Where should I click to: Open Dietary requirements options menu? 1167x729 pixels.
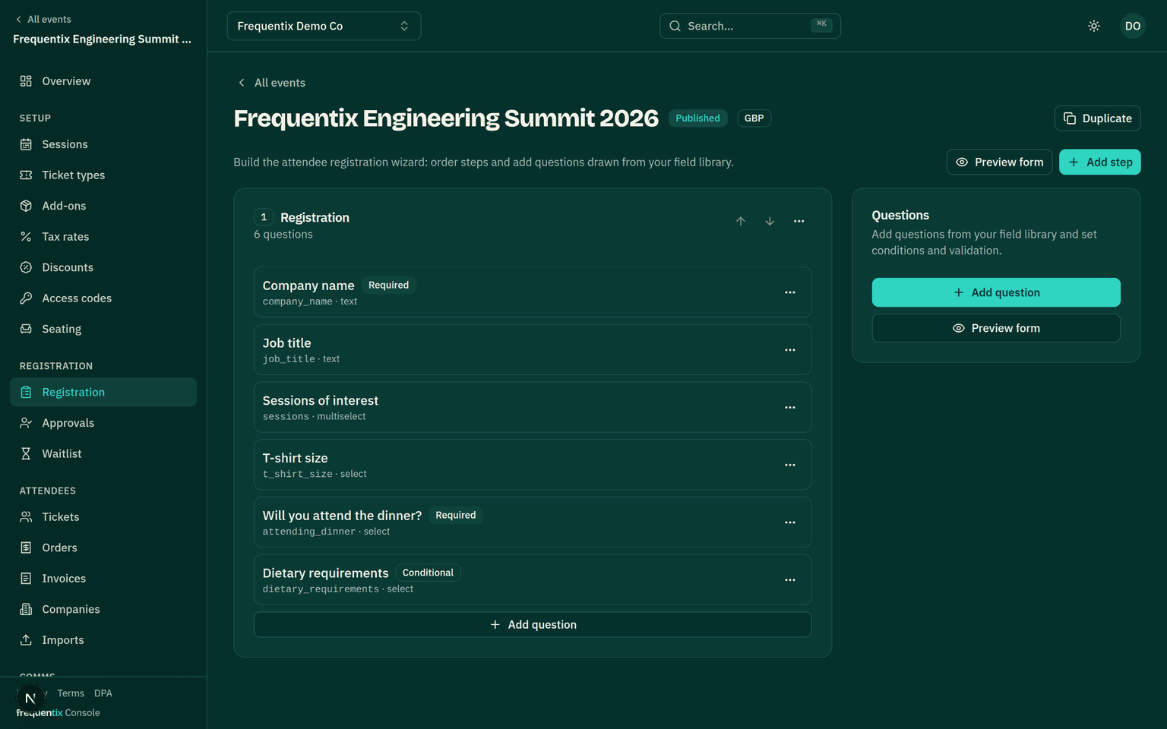pyautogui.click(x=790, y=580)
